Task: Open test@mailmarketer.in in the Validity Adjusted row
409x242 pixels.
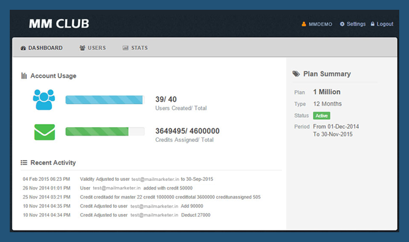Action: [155, 179]
